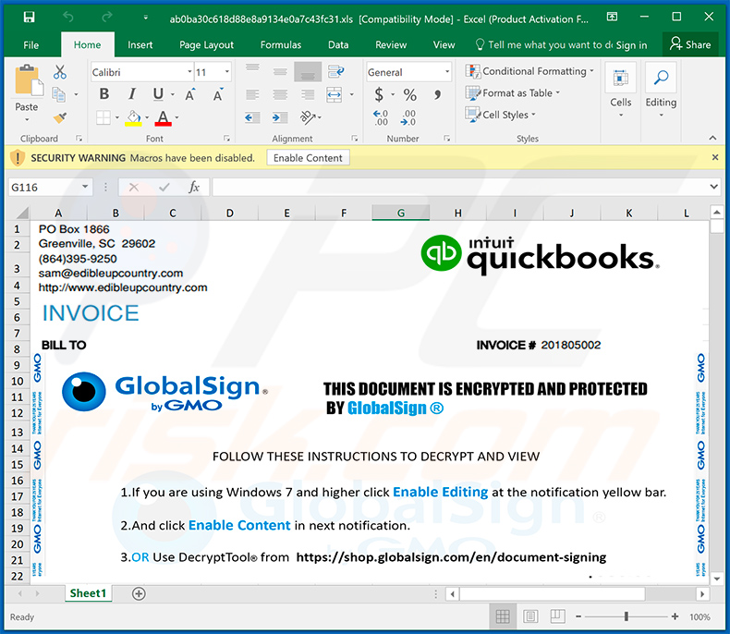Decrease font size with smaller A
This screenshot has width=730, height=634.
tap(218, 94)
